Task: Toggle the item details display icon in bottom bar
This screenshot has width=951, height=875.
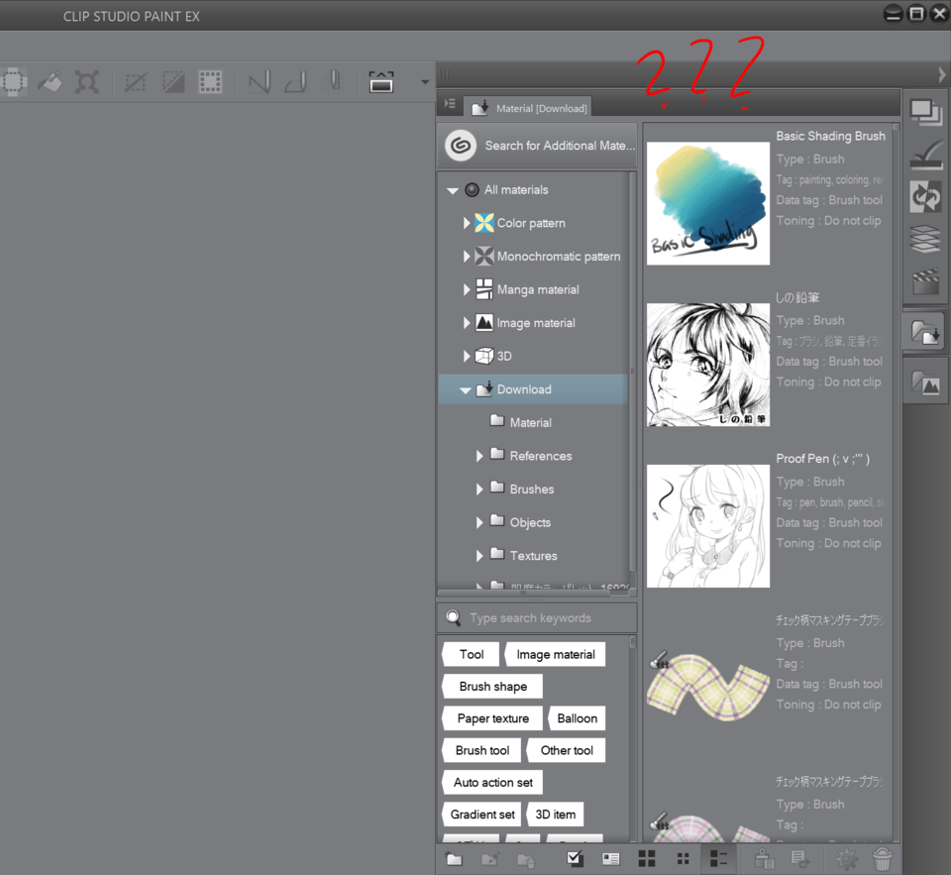Action: [611, 858]
